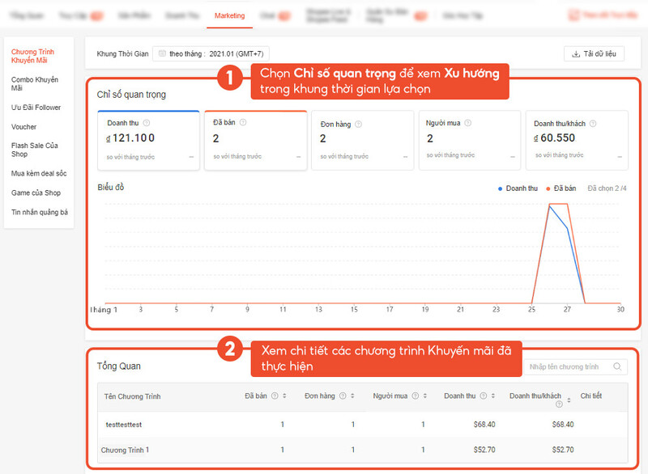Sort the table by Đơn hàng column
Viewport: 648px width, 474px height.
(352, 396)
